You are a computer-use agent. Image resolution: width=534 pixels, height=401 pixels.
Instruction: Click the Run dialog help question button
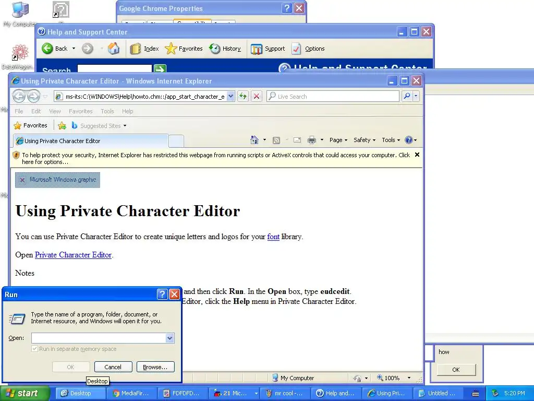click(162, 294)
